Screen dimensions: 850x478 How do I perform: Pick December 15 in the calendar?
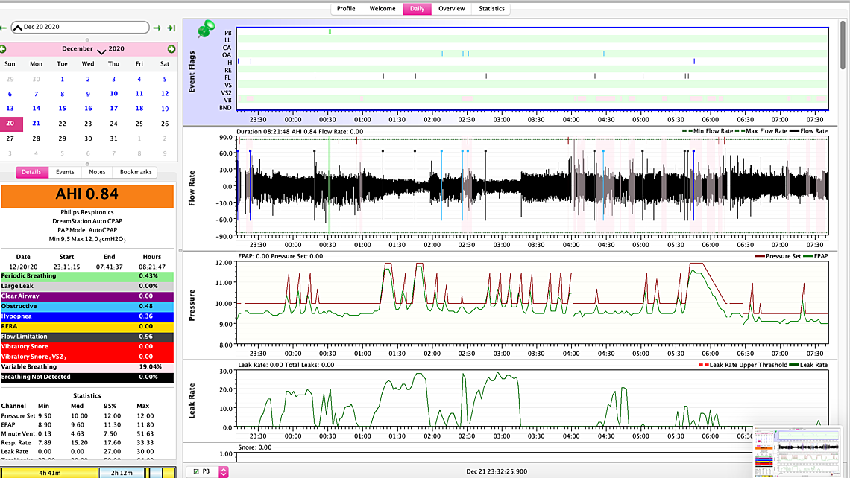tap(63, 109)
